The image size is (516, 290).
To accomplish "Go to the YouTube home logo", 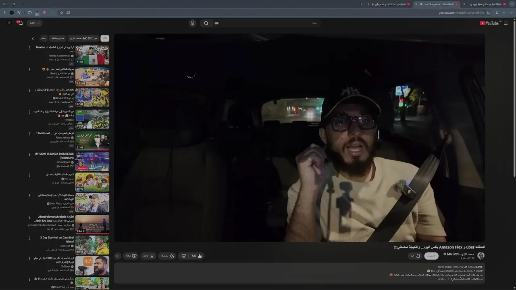I will pyautogui.click(x=489, y=23).
